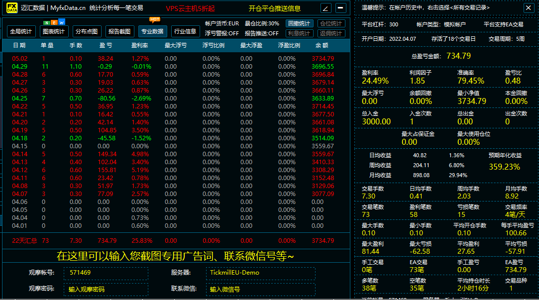This screenshot has height=300, width=539.
Task: Click the 准确率 value 79.45%
Action: tap(471, 81)
